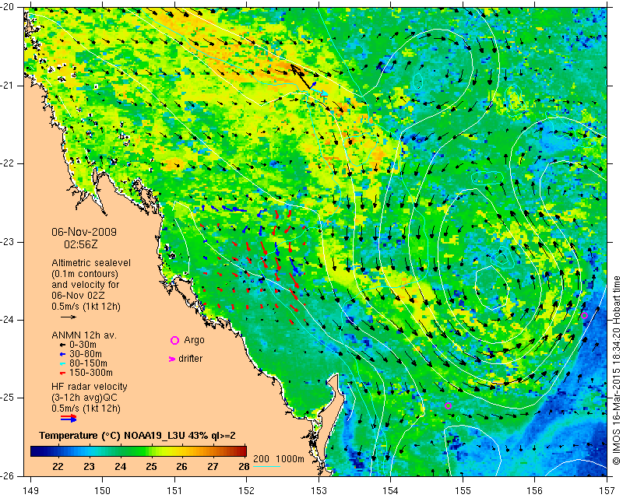Click the 'ANMN 12h av.' legend heading
623x498 pixels.
[x=84, y=335]
